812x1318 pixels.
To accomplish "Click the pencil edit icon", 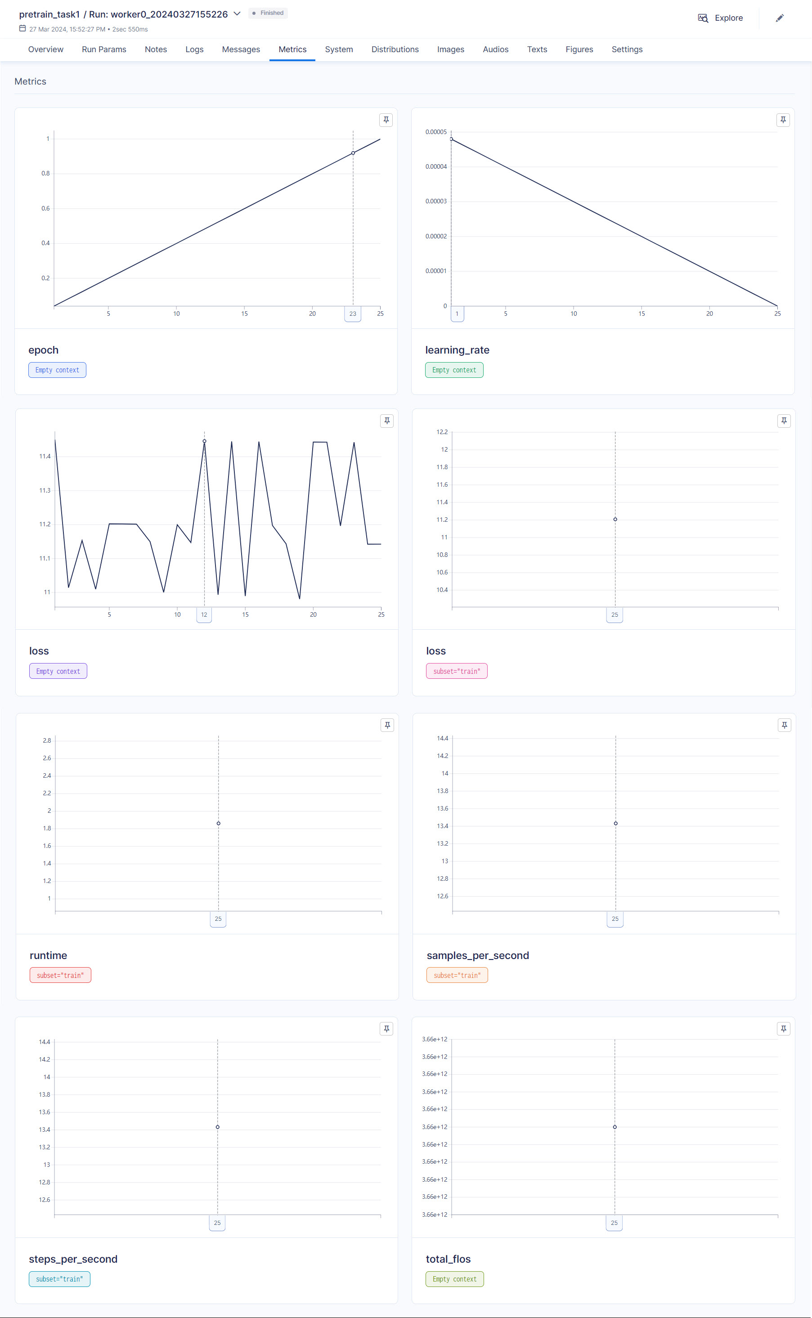I will [x=779, y=18].
